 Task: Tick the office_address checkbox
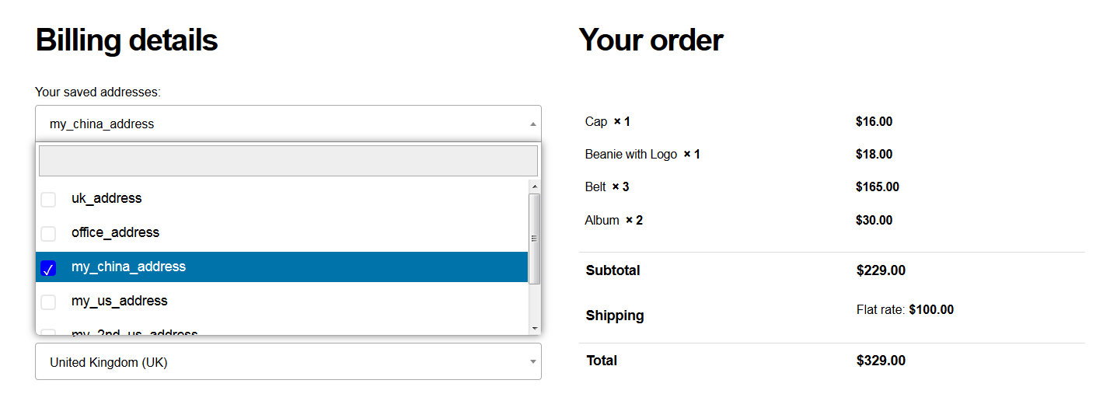click(x=48, y=233)
